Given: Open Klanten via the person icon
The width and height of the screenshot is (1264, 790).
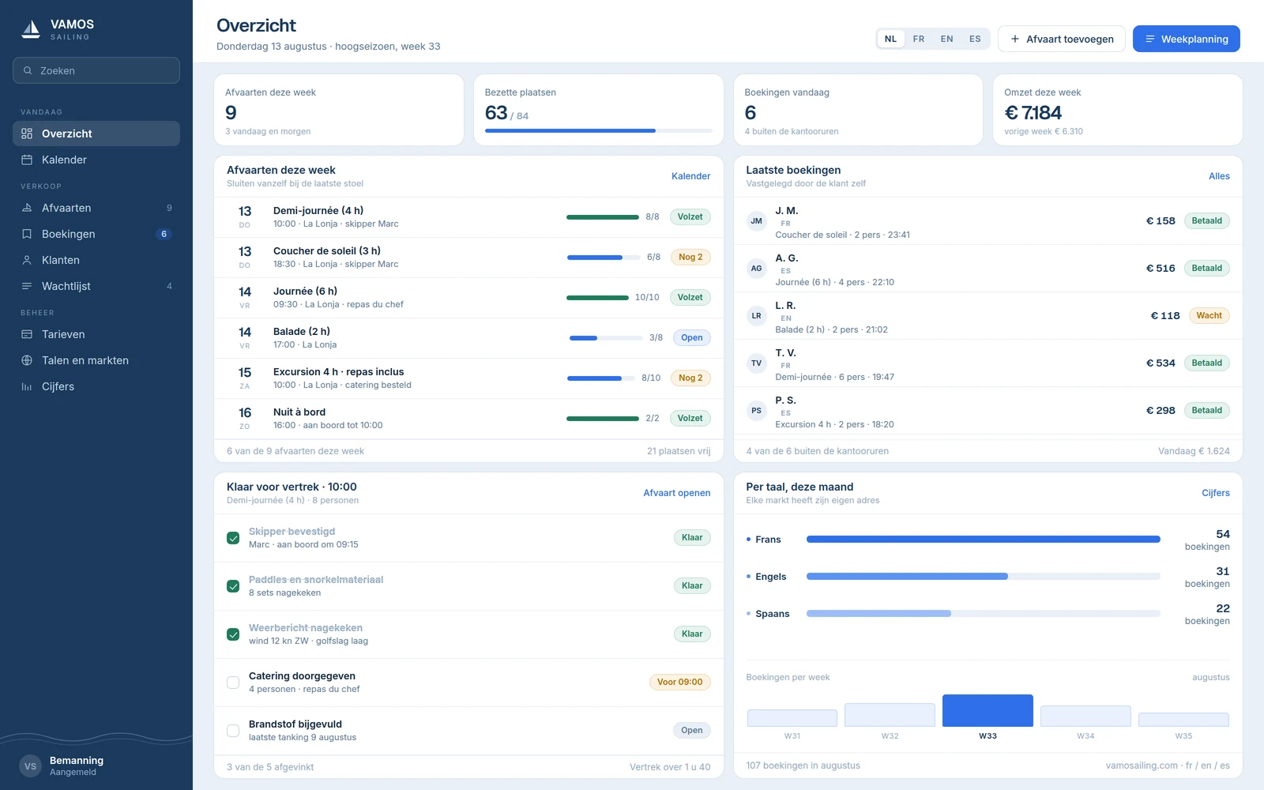Looking at the screenshot, I should click(x=27, y=260).
